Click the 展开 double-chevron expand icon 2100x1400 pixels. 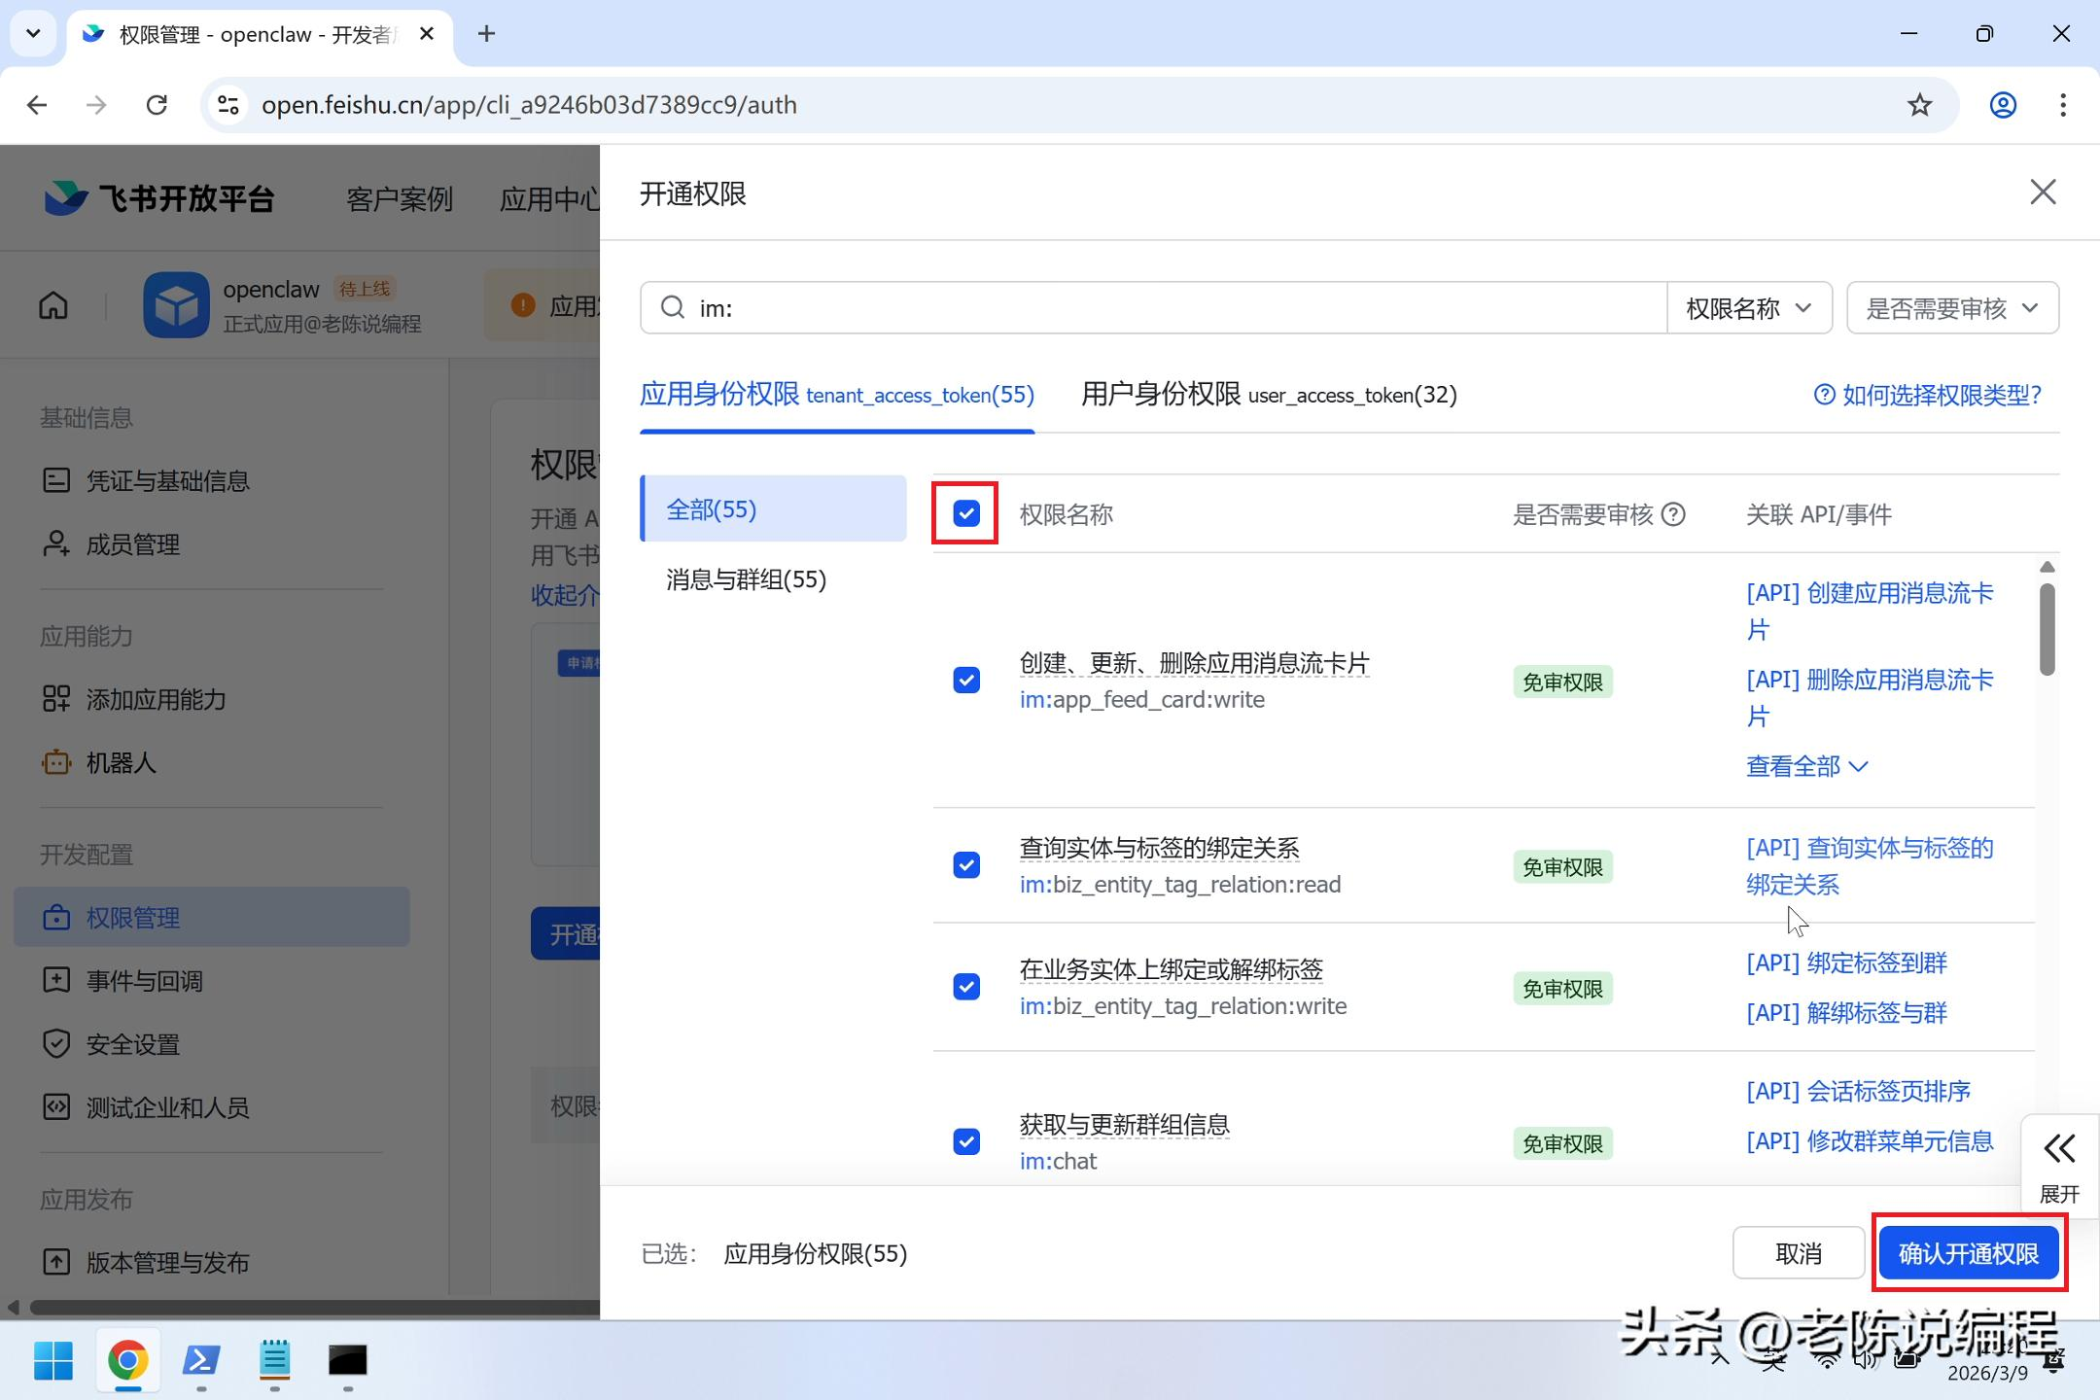click(2059, 1149)
